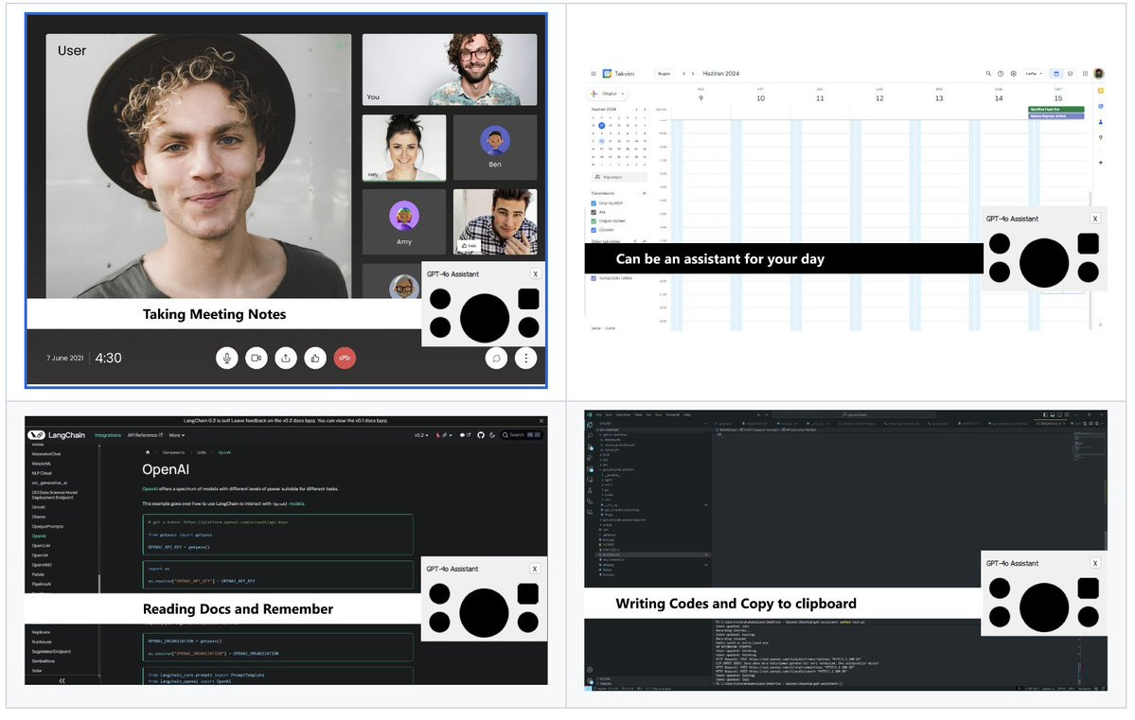This screenshot has height=720, width=1135.
Task: Open the calendar help icon
Action: [x=1001, y=74]
